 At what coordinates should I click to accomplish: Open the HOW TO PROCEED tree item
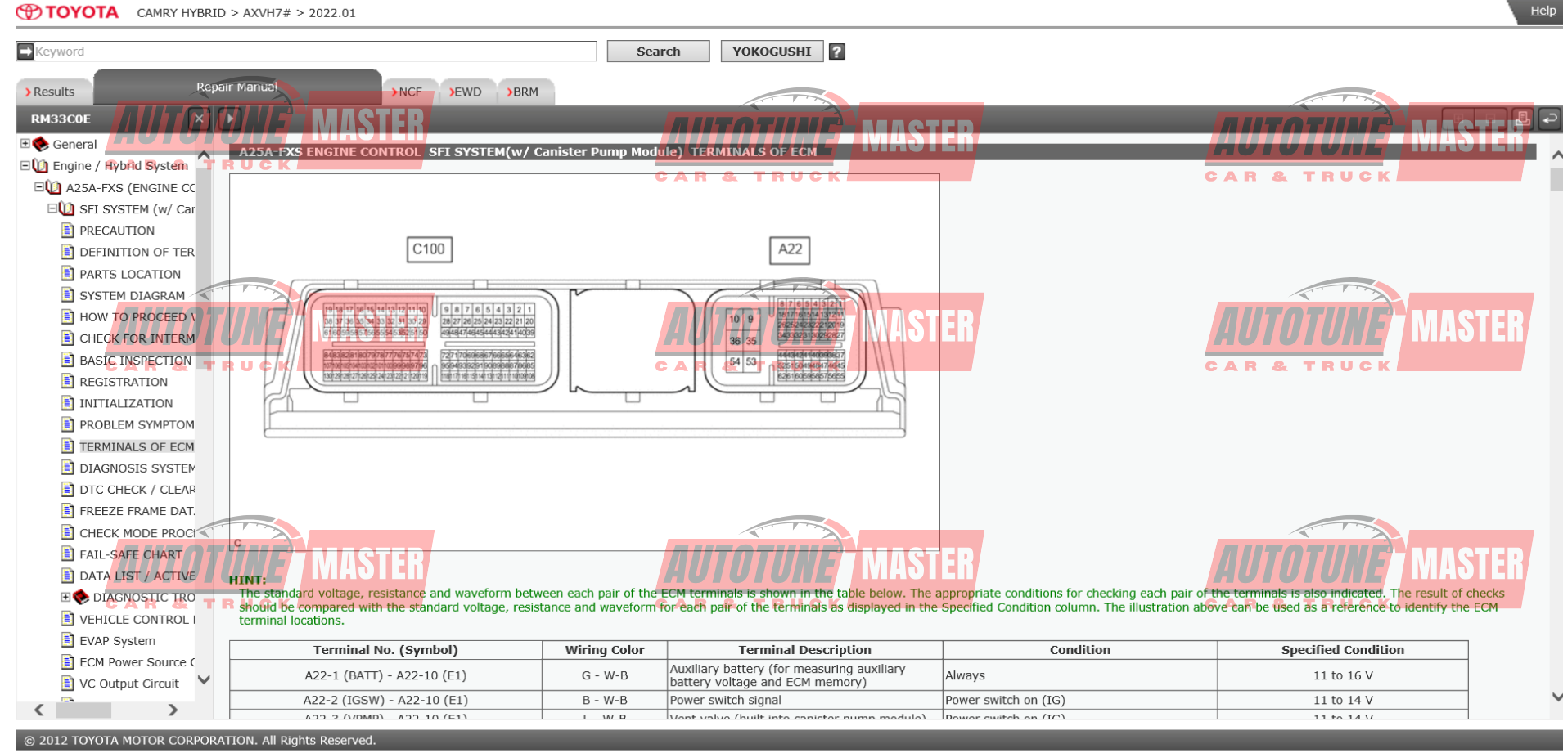tap(137, 317)
